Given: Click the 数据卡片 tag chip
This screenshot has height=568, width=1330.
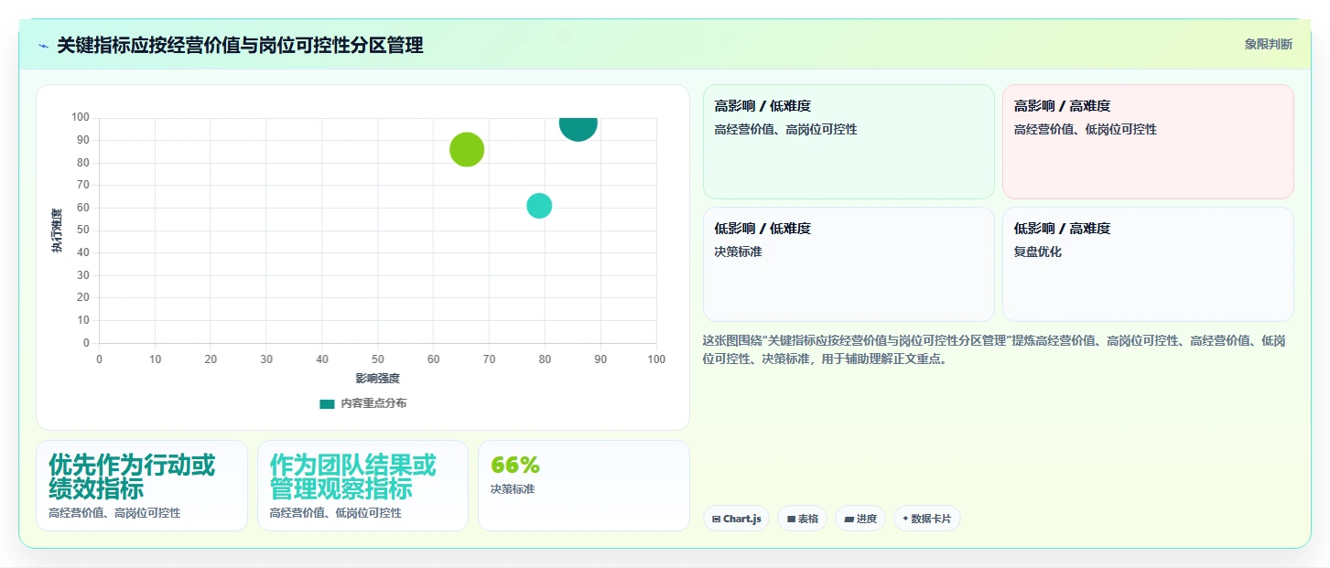Looking at the screenshot, I should click(x=926, y=519).
